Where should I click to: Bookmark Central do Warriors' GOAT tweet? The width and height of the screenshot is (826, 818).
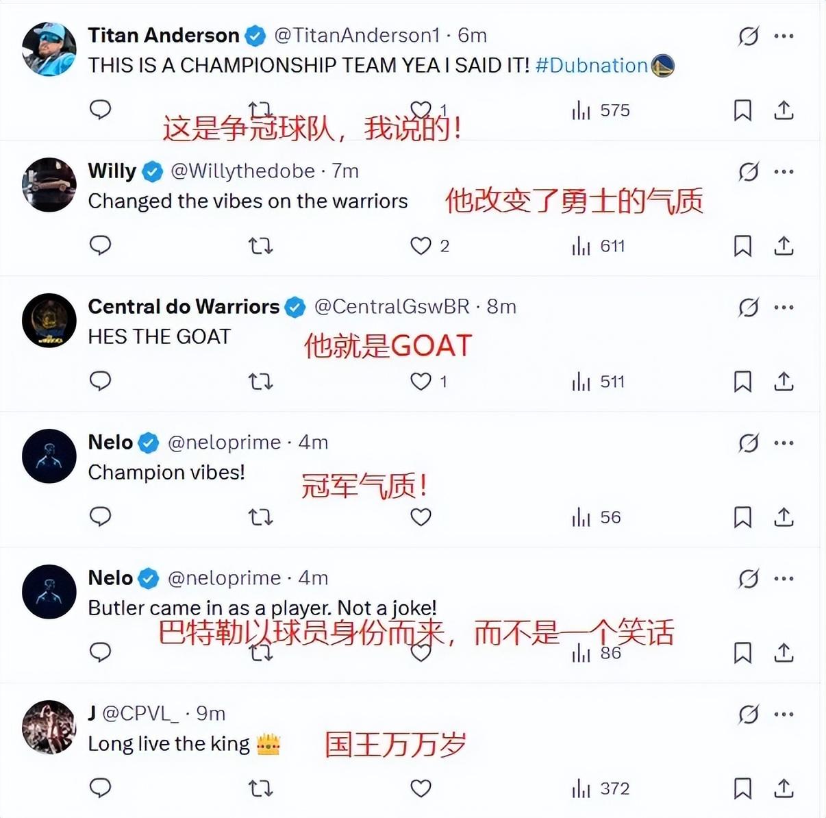743,382
